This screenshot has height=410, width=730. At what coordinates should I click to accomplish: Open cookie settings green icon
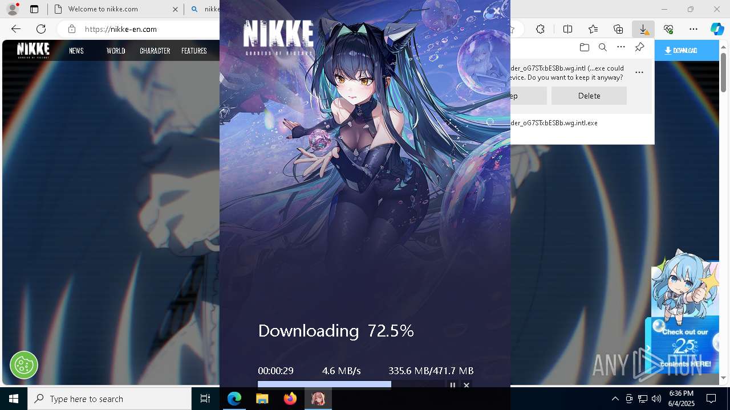click(x=24, y=364)
